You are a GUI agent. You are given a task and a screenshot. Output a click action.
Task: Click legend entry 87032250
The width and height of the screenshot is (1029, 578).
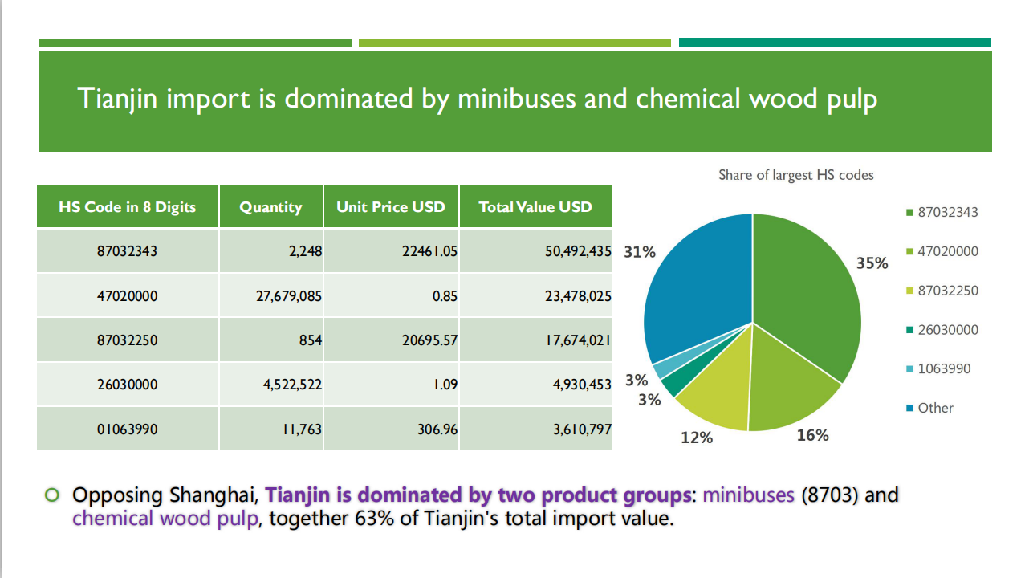coord(942,291)
